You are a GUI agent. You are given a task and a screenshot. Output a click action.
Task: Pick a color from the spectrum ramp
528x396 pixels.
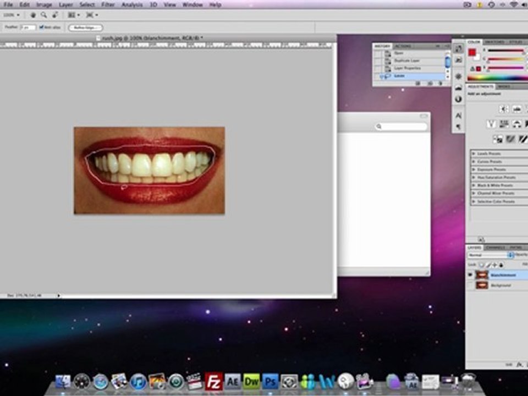[x=498, y=78]
